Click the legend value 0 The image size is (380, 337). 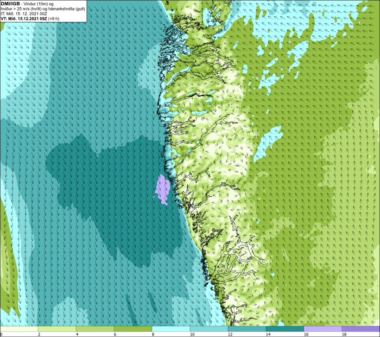(x=2, y=334)
